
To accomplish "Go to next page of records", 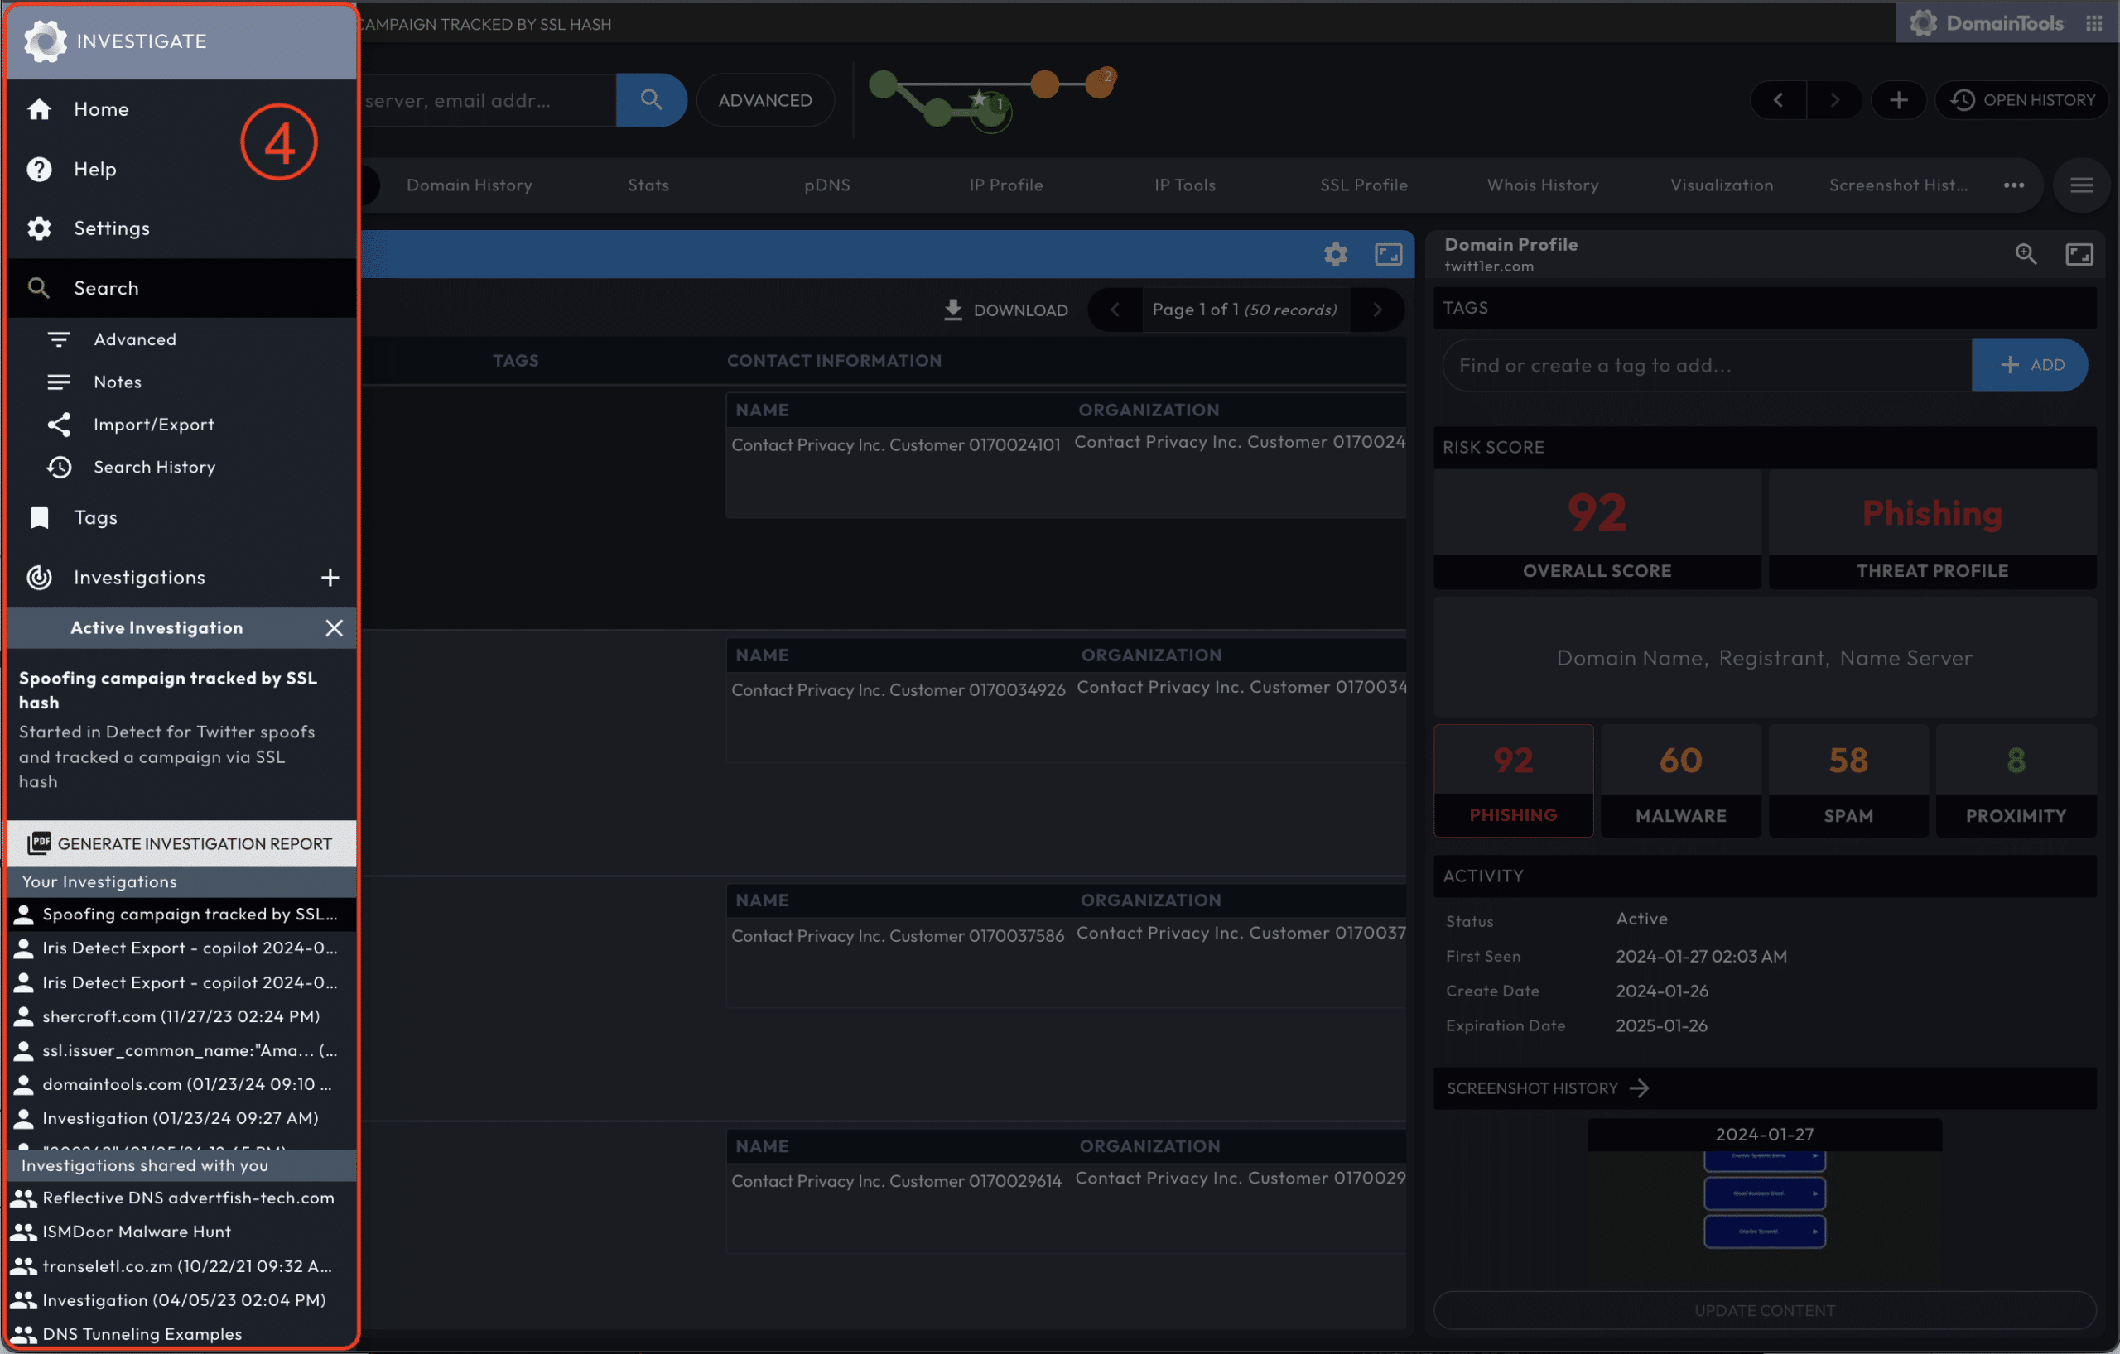I will pos(1377,310).
